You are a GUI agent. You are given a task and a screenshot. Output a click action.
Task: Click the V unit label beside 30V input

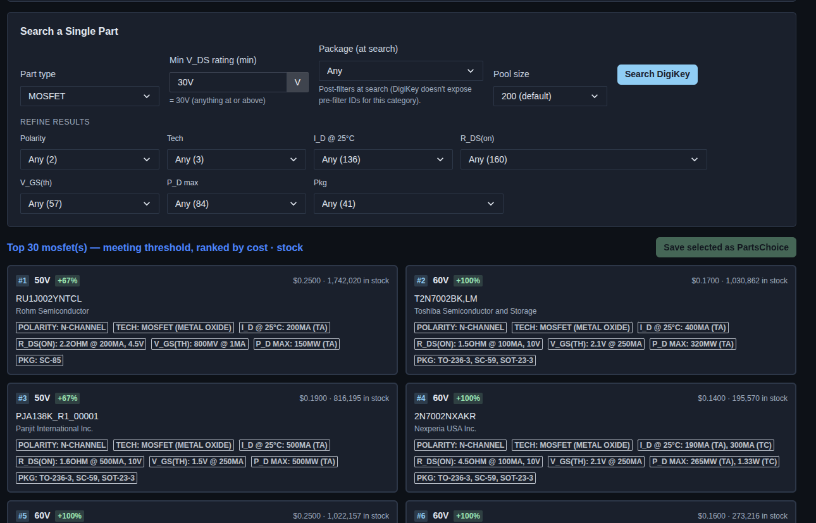pyautogui.click(x=298, y=82)
